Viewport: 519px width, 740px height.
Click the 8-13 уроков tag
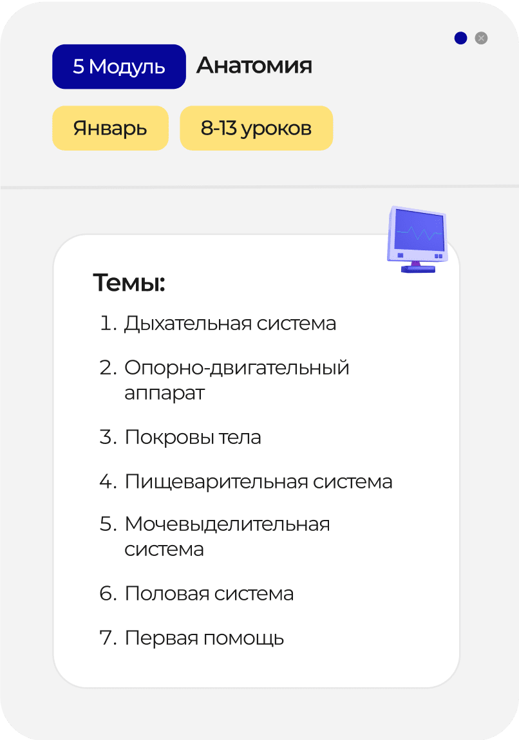(256, 128)
